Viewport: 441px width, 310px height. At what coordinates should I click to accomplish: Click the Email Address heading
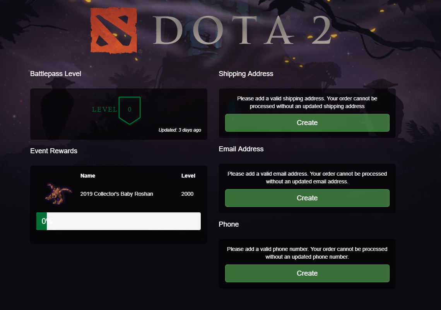[241, 149]
